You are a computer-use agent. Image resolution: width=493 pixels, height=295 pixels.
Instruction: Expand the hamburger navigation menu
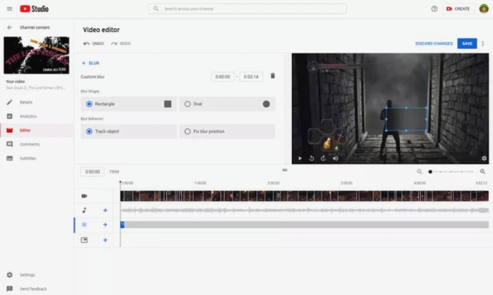10,9
